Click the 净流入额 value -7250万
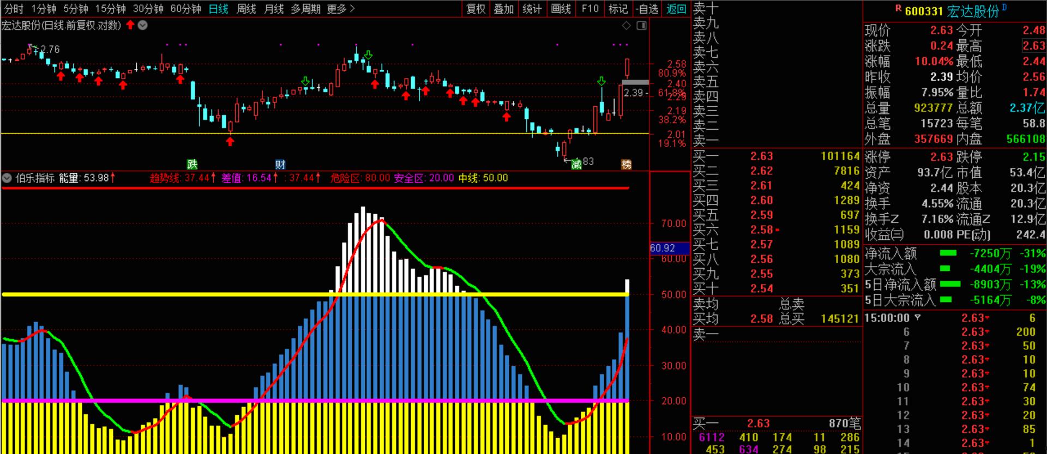 pos(990,253)
